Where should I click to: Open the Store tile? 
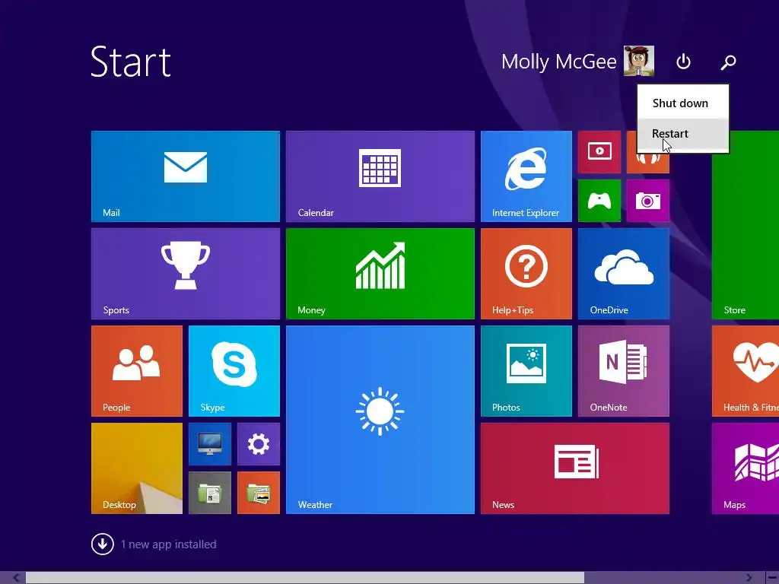click(x=746, y=225)
